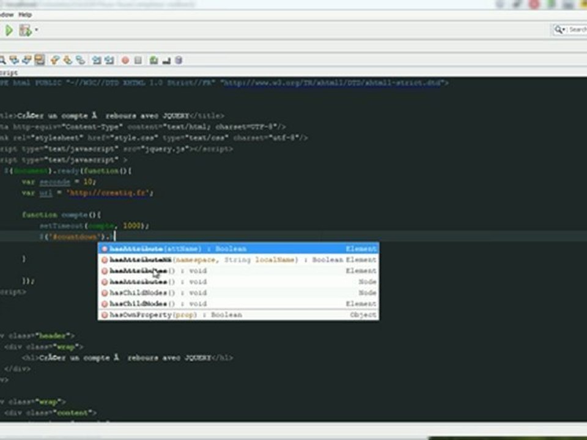Click Find Previous Occurrence editor icon
Image resolution: width=587 pixels, height=440 pixels.
(14, 60)
